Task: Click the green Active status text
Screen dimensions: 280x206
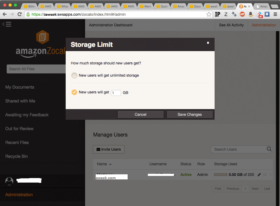Action: point(186,175)
